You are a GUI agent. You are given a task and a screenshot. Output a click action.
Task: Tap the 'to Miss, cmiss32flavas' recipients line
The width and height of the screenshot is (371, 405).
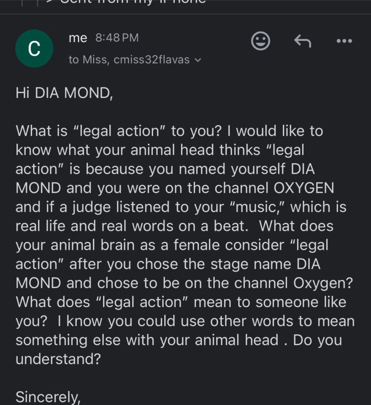[135, 59]
